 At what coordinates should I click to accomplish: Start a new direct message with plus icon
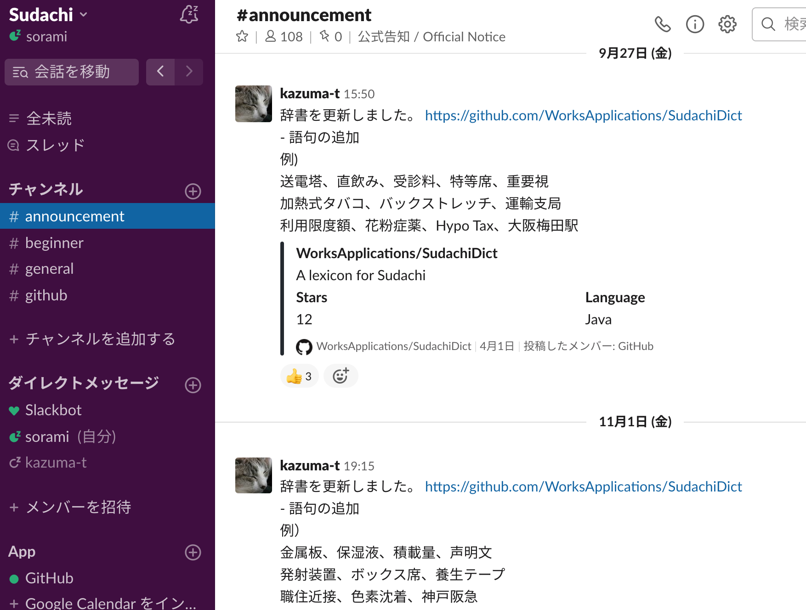pos(193,385)
